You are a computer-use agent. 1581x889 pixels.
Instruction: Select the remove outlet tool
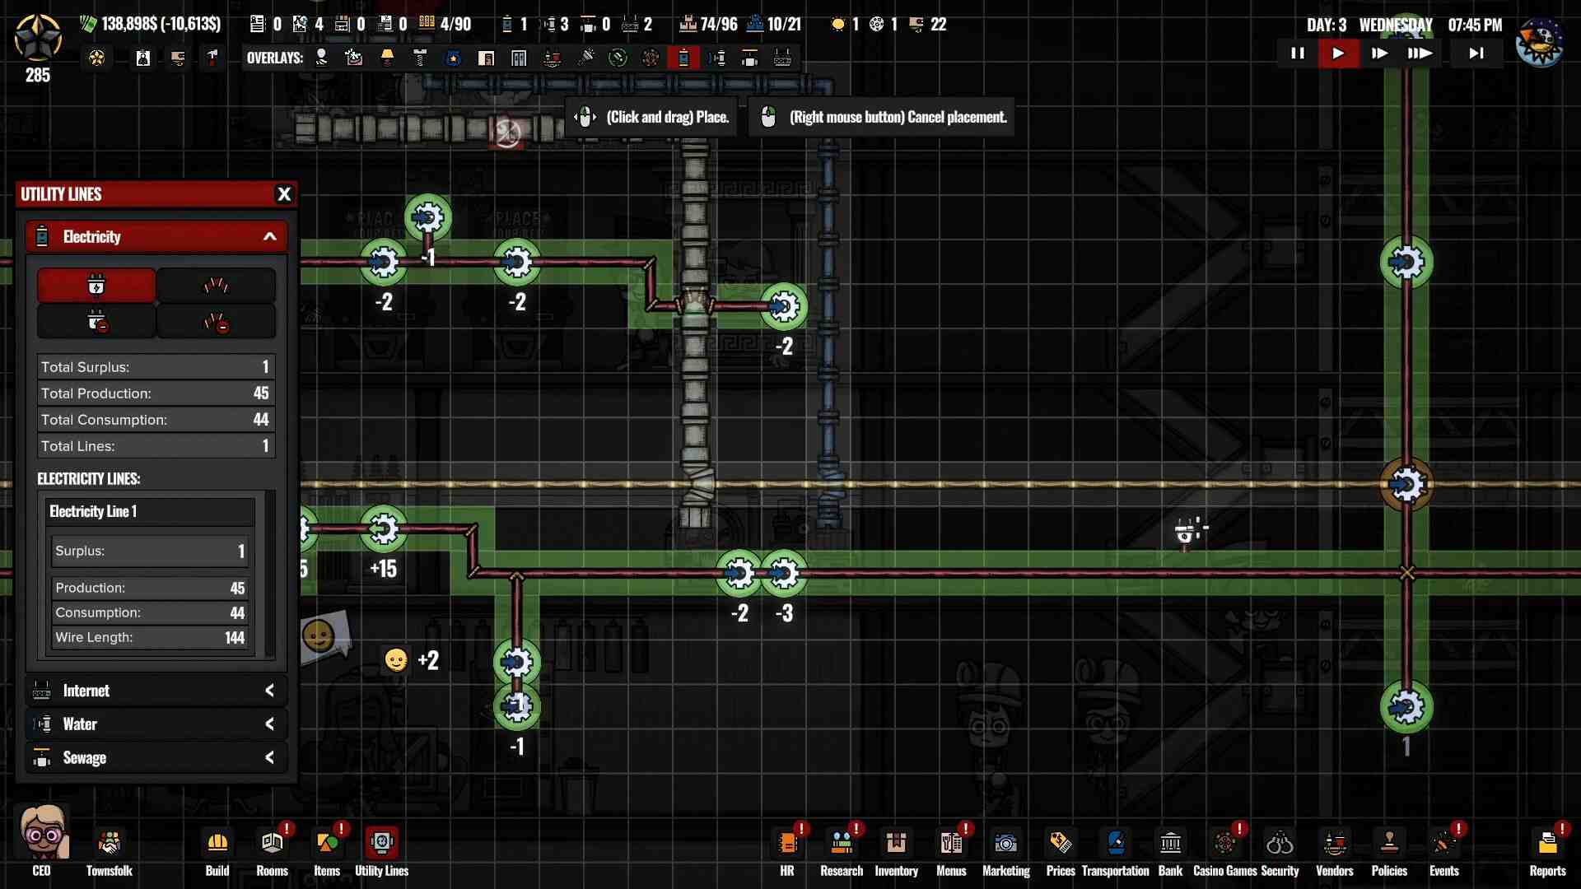pos(96,322)
